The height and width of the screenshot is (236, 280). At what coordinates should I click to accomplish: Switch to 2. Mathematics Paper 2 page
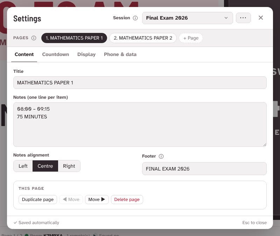point(143,38)
